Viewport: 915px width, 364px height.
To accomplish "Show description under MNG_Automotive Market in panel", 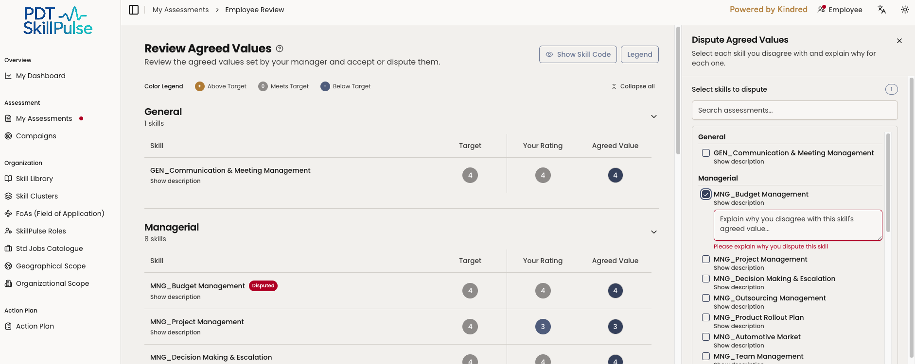I will pyautogui.click(x=739, y=346).
